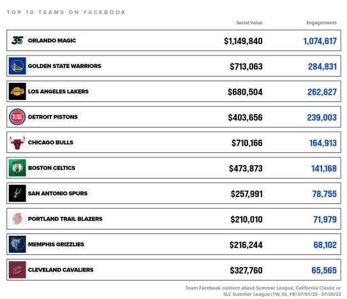Click the Golden State Warriors team name
347x299 pixels.
[x=64, y=66]
